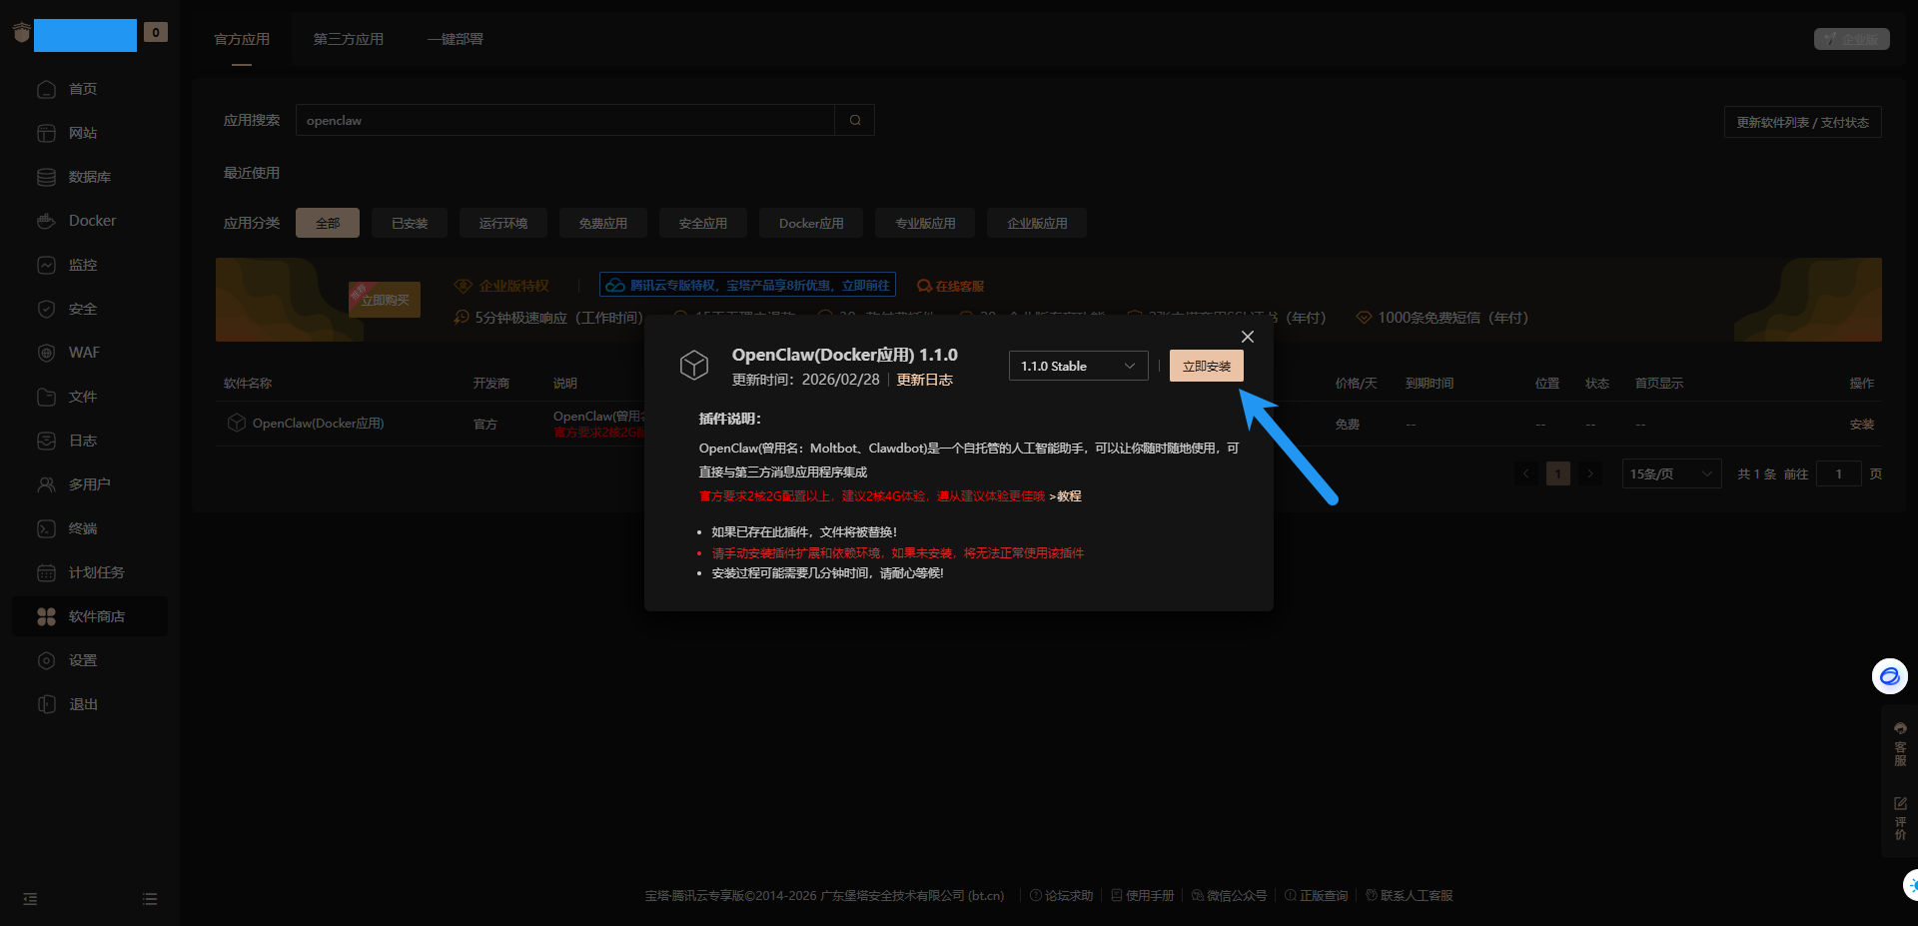Screen dimensions: 1918x926
Task: Click the 立即安装 install button
Action: [x=1206, y=366]
